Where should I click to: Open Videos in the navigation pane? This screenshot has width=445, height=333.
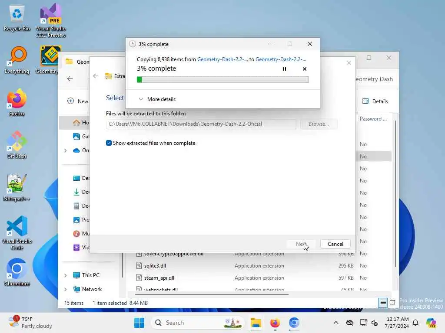(81, 248)
